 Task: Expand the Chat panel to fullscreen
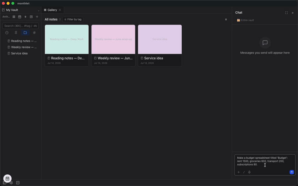tap(286, 13)
